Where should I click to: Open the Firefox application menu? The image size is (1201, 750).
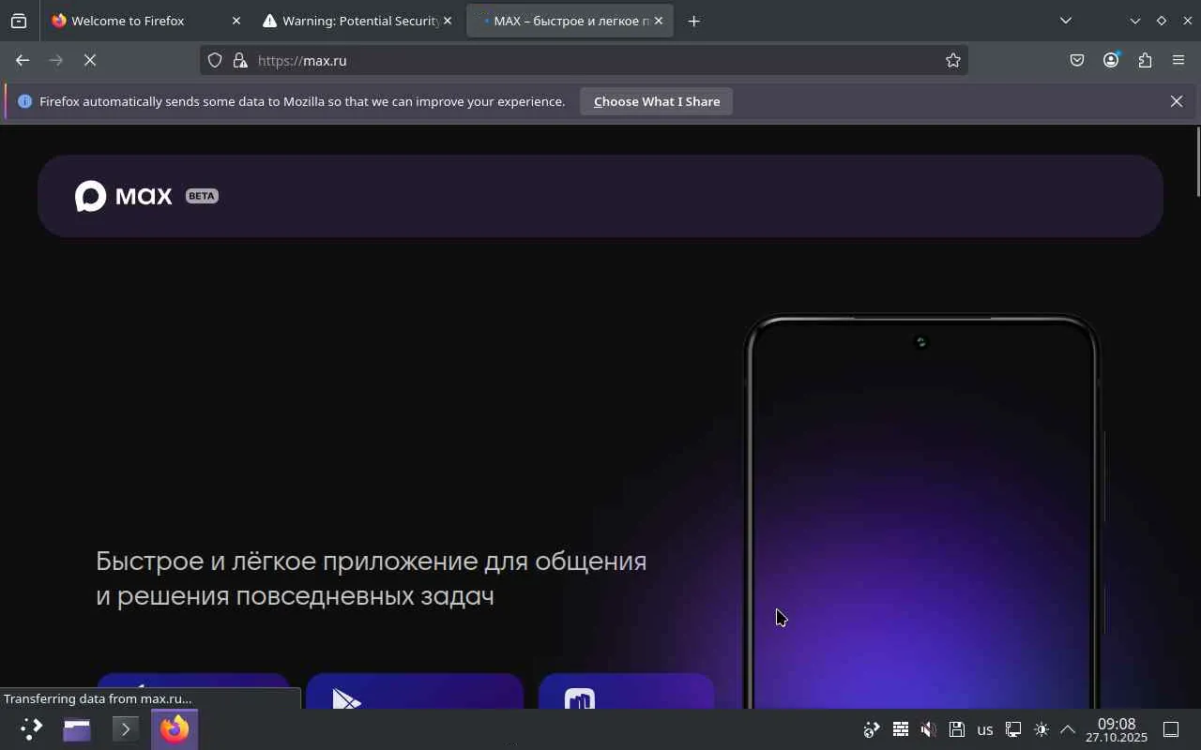coord(1178,60)
